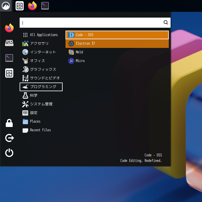
Task: Select 設定 category
Action: [x=41, y=113]
